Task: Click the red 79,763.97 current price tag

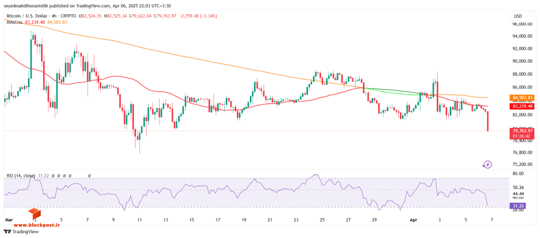Action: (521, 130)
